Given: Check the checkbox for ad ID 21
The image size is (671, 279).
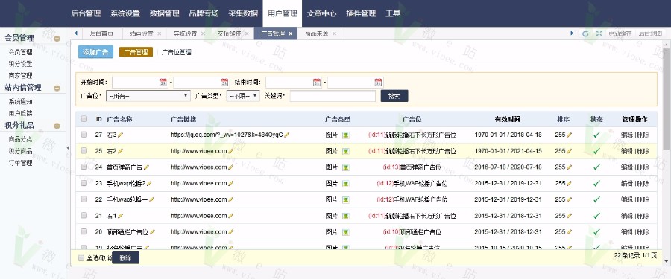Looking at the screenshot, I should (x=84, y=215).
